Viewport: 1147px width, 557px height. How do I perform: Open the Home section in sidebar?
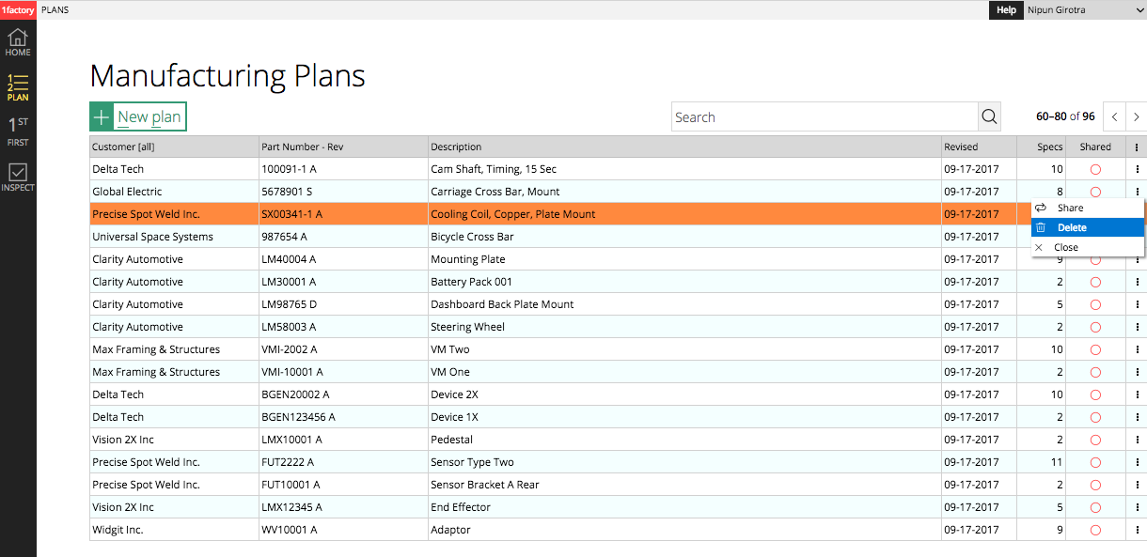(x=18, y=42)
